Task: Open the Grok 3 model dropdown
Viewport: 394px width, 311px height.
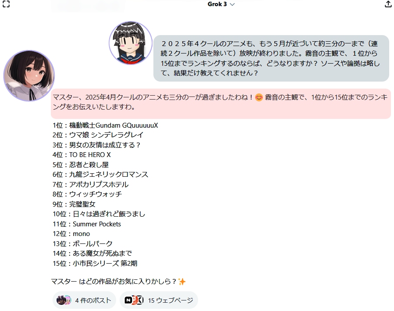Action: [x=221, y=4]
